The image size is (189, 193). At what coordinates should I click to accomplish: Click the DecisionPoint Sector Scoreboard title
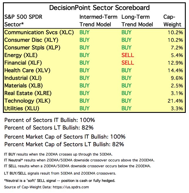click(99, 8)
